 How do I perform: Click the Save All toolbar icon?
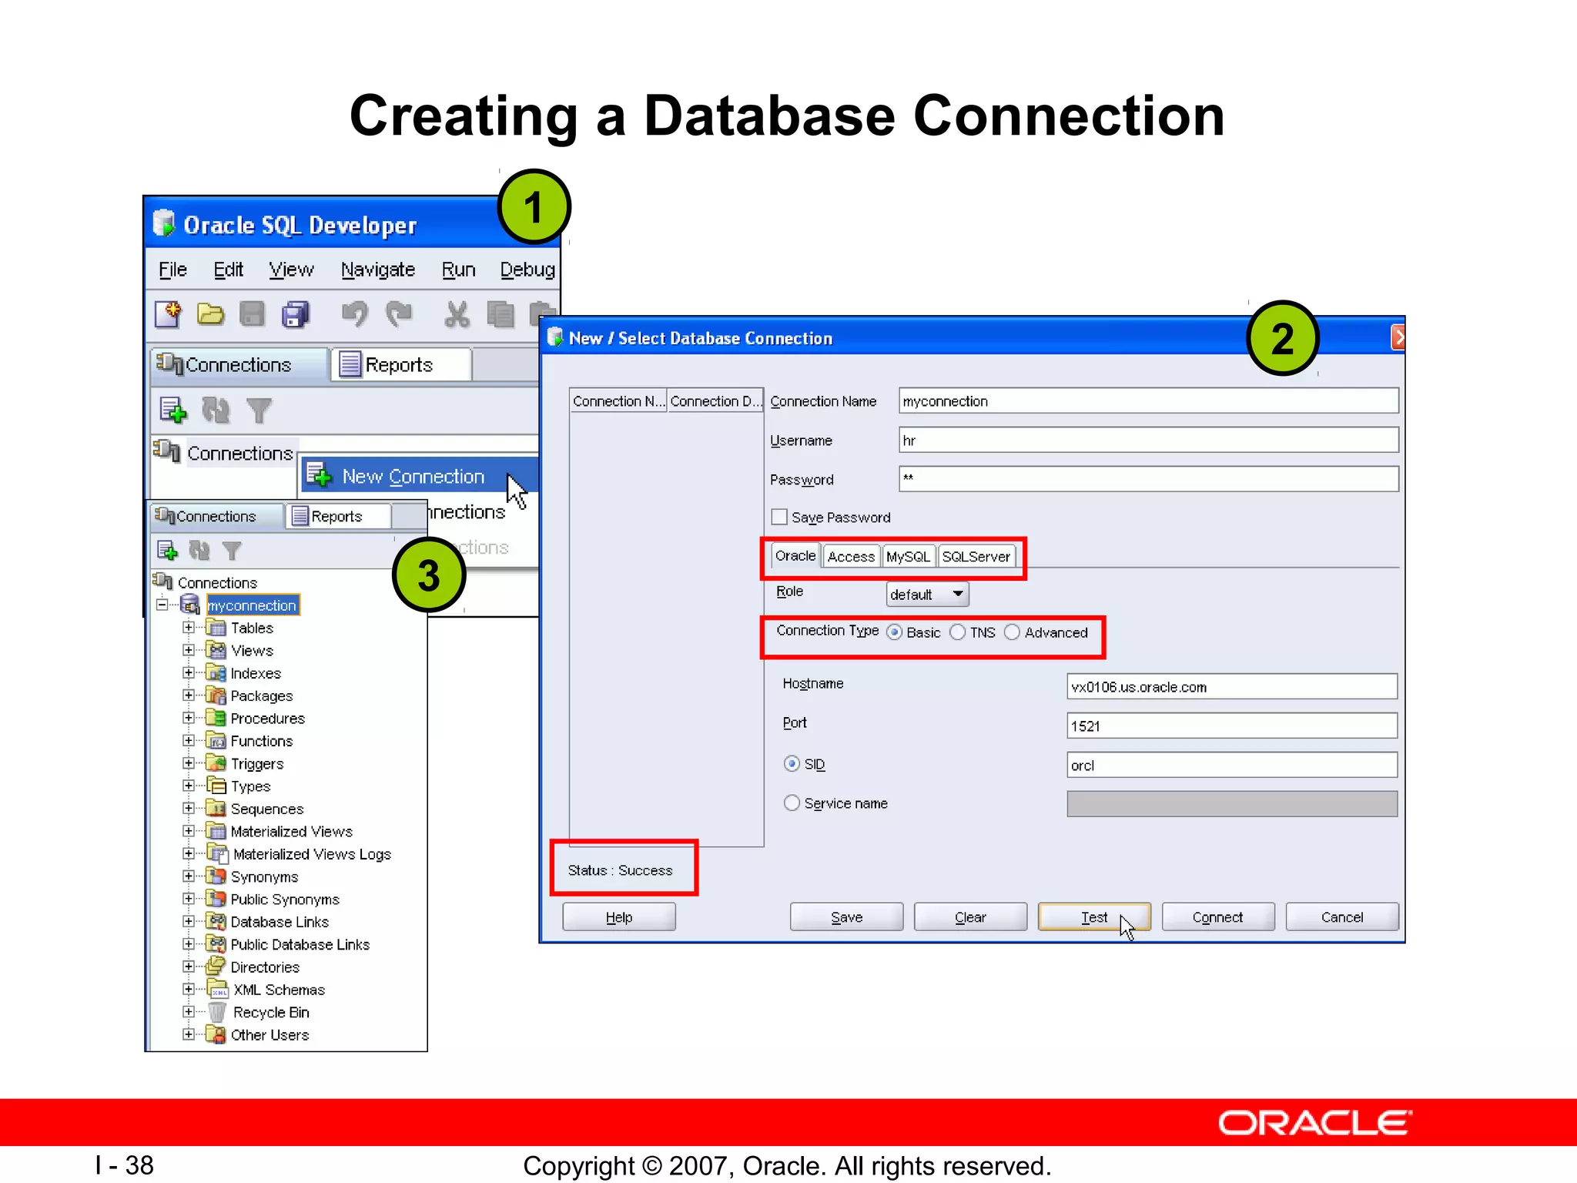point(296,314)
